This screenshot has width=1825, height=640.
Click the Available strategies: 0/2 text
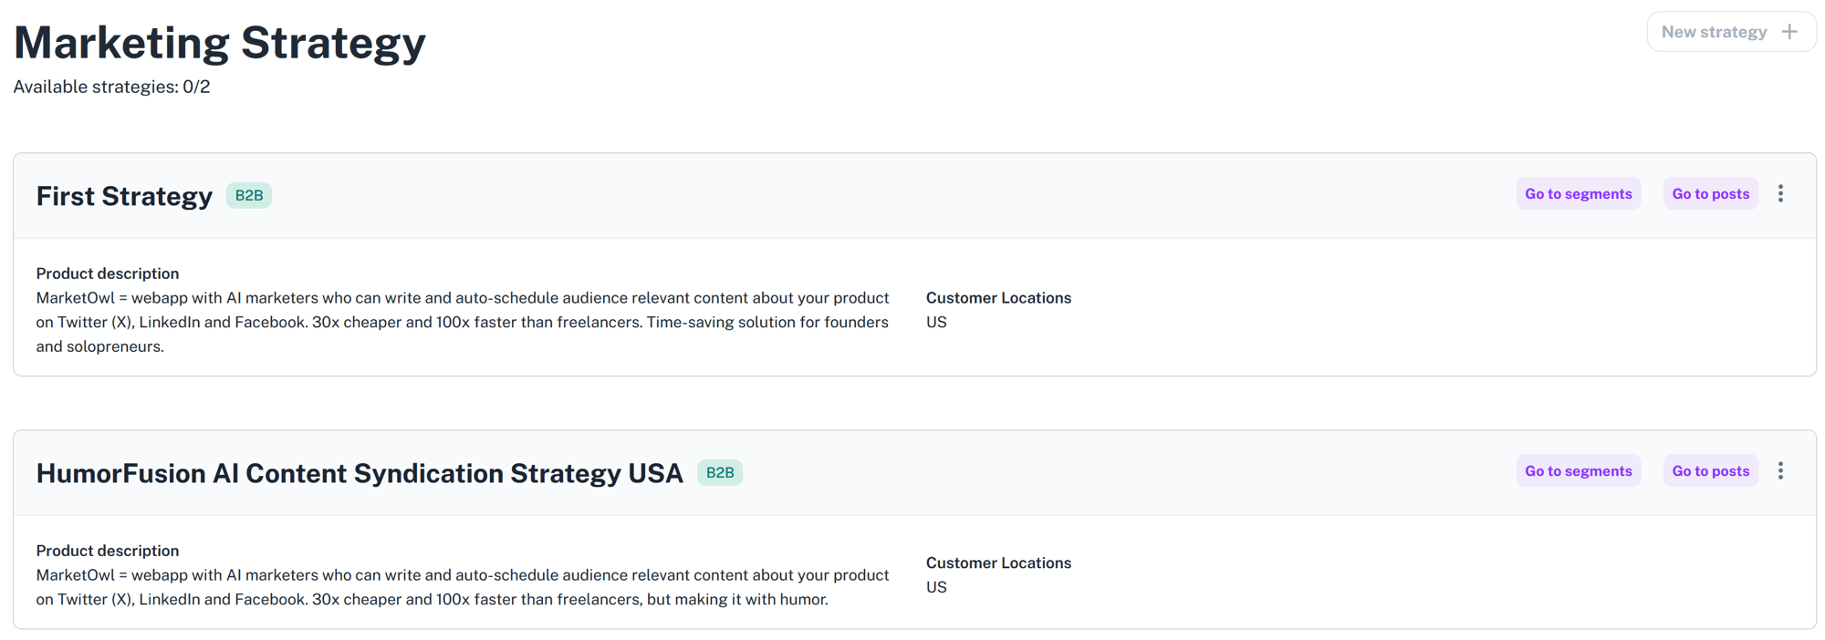point(111,87)
